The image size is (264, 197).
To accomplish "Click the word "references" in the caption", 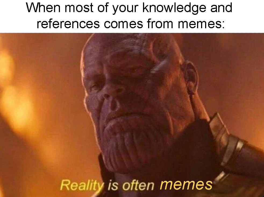I will pyautogui.click(x=68, y=24).
